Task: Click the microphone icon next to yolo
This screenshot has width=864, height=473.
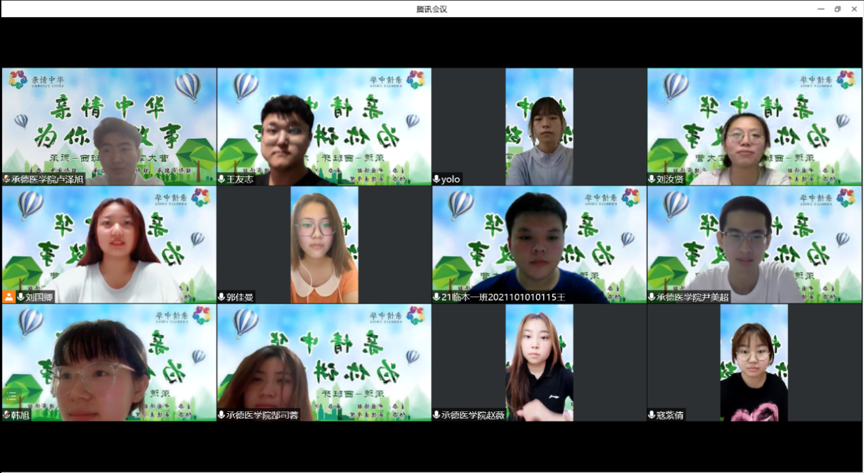Action: tap(436, 179)
